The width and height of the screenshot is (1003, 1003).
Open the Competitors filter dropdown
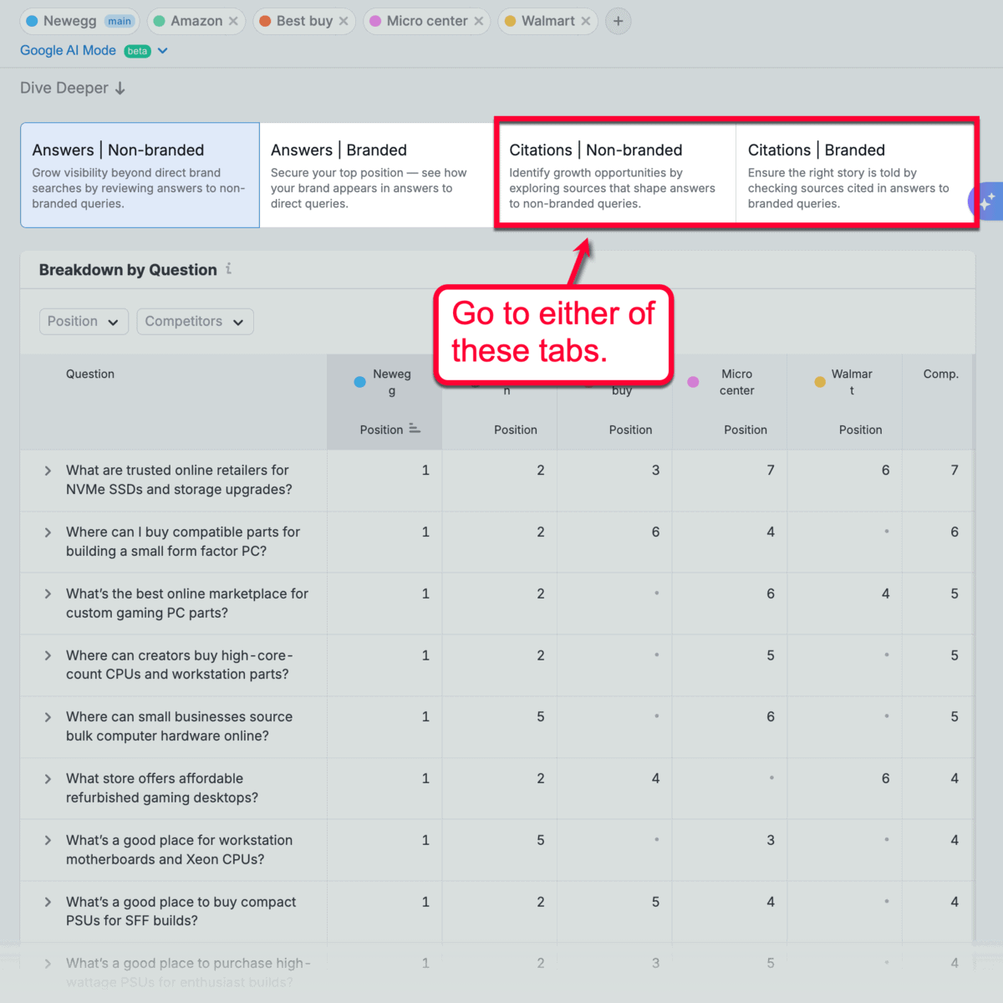[x=195, y=321]
